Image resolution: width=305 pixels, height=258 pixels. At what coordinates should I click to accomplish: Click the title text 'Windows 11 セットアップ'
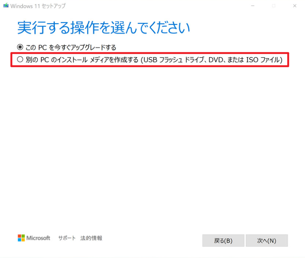38,6
